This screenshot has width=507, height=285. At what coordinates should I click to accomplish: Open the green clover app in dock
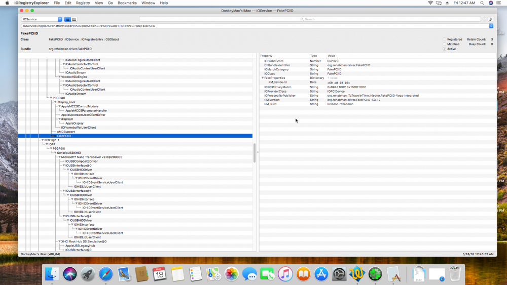click(375, 274)
